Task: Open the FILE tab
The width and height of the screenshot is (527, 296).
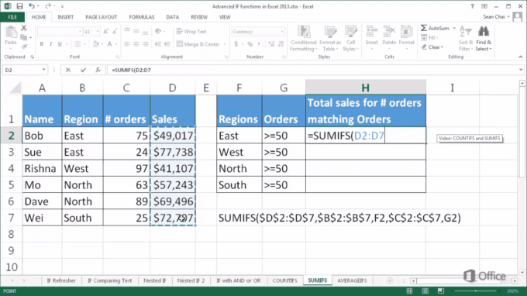Action: (x=12, y=17)
